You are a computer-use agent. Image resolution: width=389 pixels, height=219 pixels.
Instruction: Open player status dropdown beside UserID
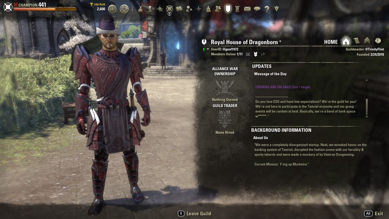pyautogui.click(x=208, y=49)
